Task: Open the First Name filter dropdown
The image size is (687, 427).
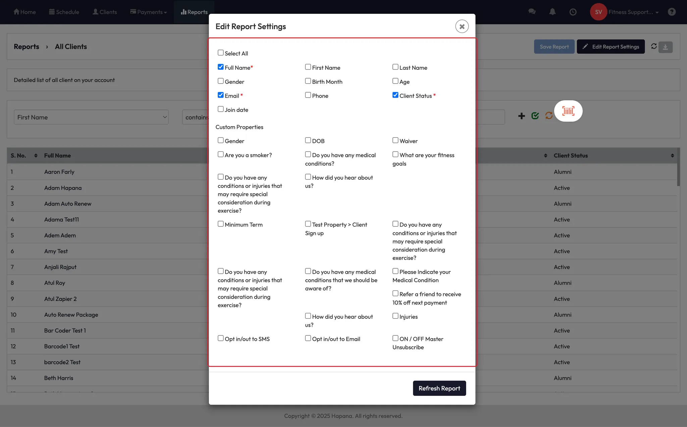Action: pyautogui.click(x=91, y=117)
